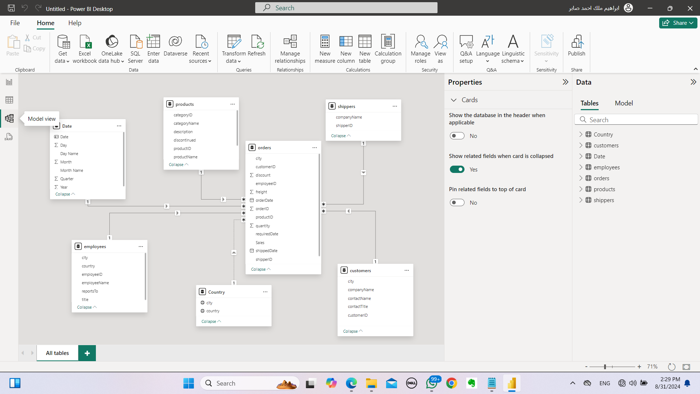
Task: Click Fit to page icon in status bar
Action: pos(686,367)
